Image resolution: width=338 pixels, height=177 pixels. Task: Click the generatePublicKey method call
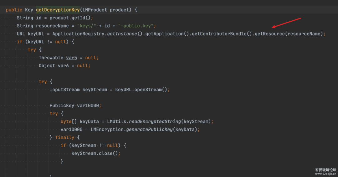coord(149,129)
